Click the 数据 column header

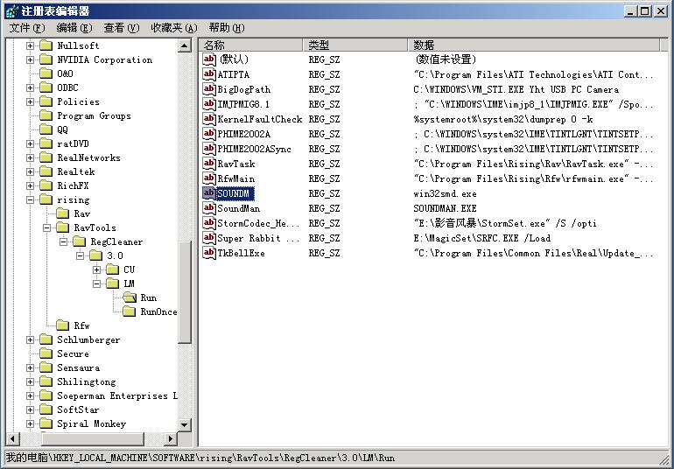click(x=534, y=45)
